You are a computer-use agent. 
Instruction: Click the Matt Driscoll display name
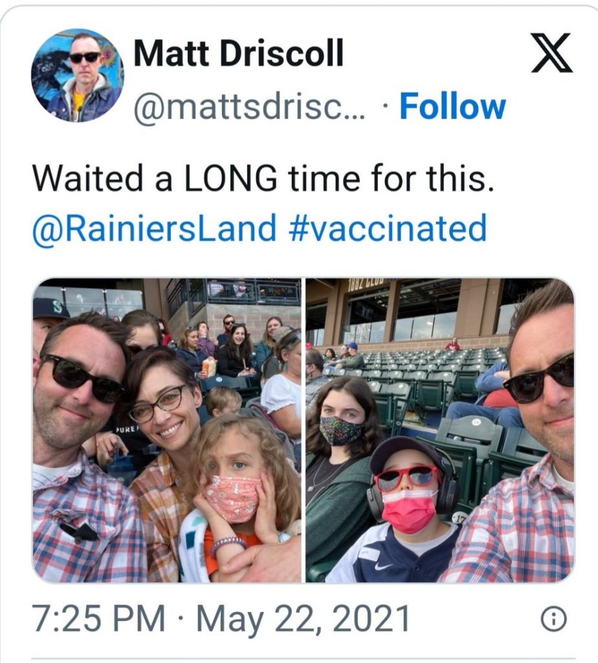(x=238, y=54)
